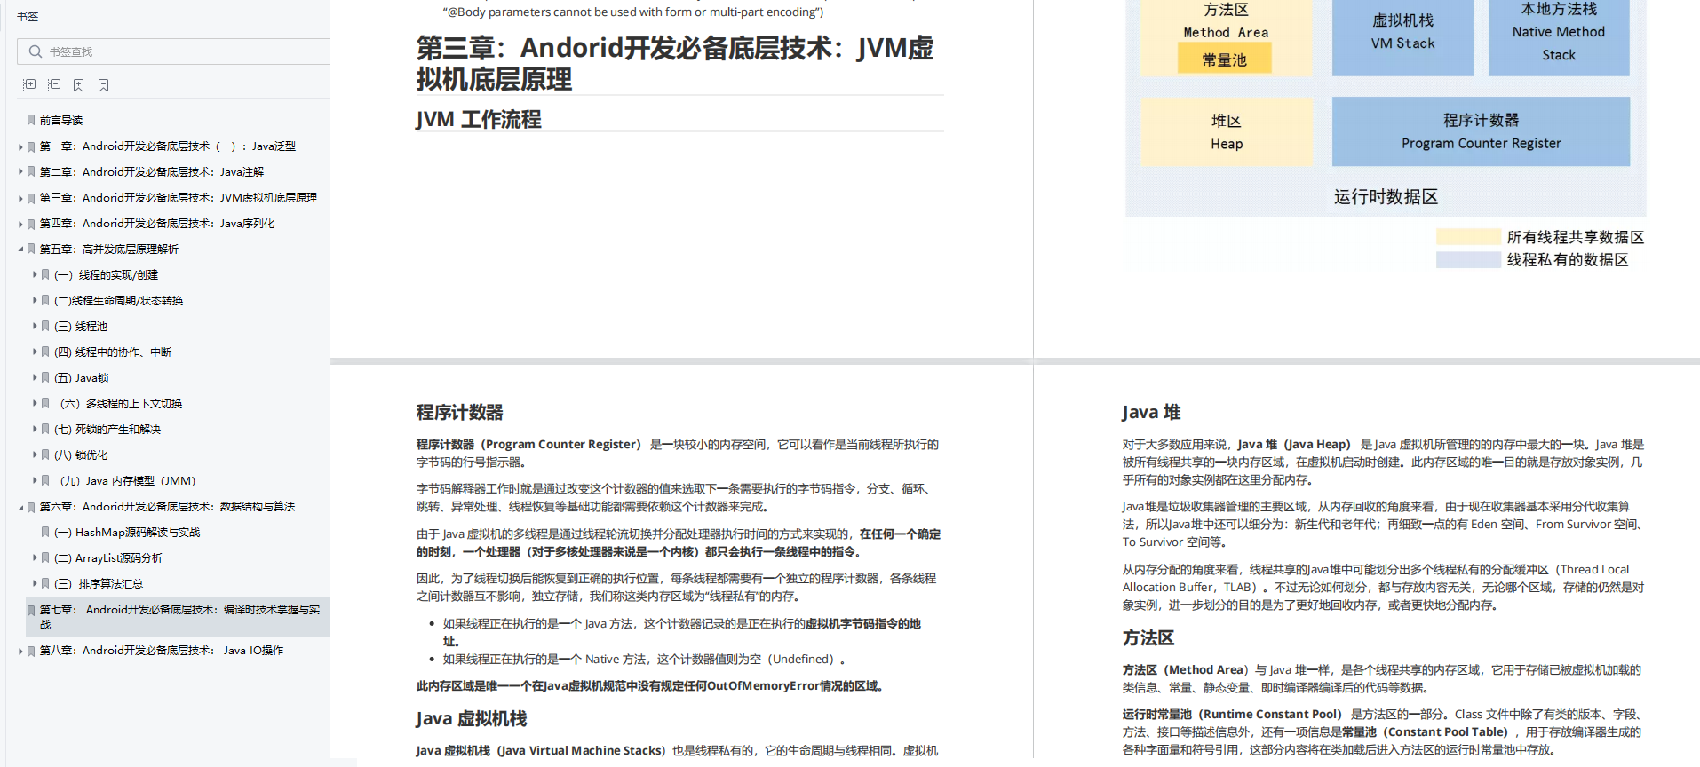Click the bookmark icon beside (七) 死锁的产生和解决
The width and height of the screenshot is (1700, 767).
click(45, 430)
